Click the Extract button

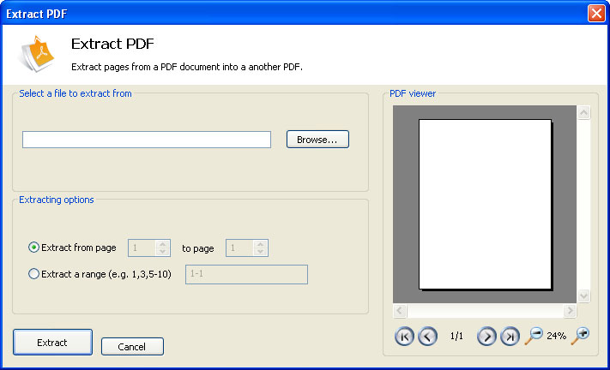(52, 342)
